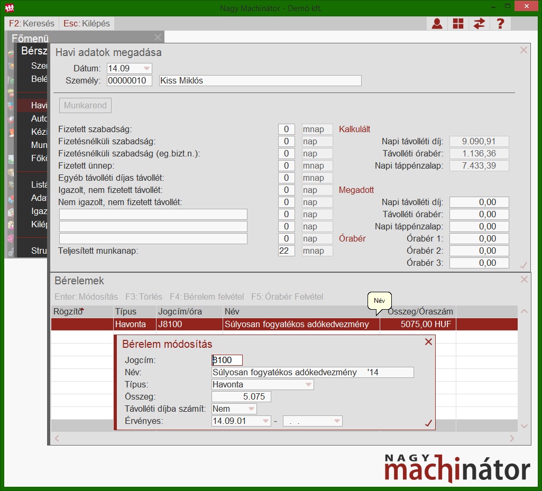Click Enter: Módosítás command
542x491 pixels.
pyautogui.click(x=86, y=297)
